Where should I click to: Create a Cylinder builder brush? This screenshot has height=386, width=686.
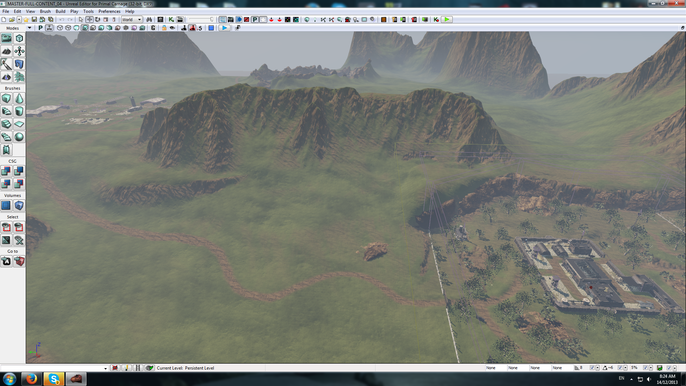(x=19, y=111)
